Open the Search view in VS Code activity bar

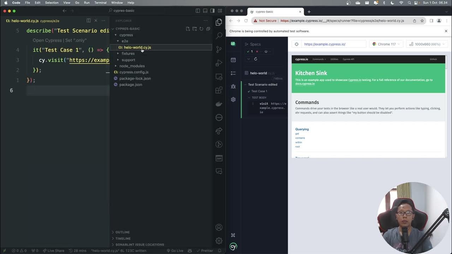point(219,36)
